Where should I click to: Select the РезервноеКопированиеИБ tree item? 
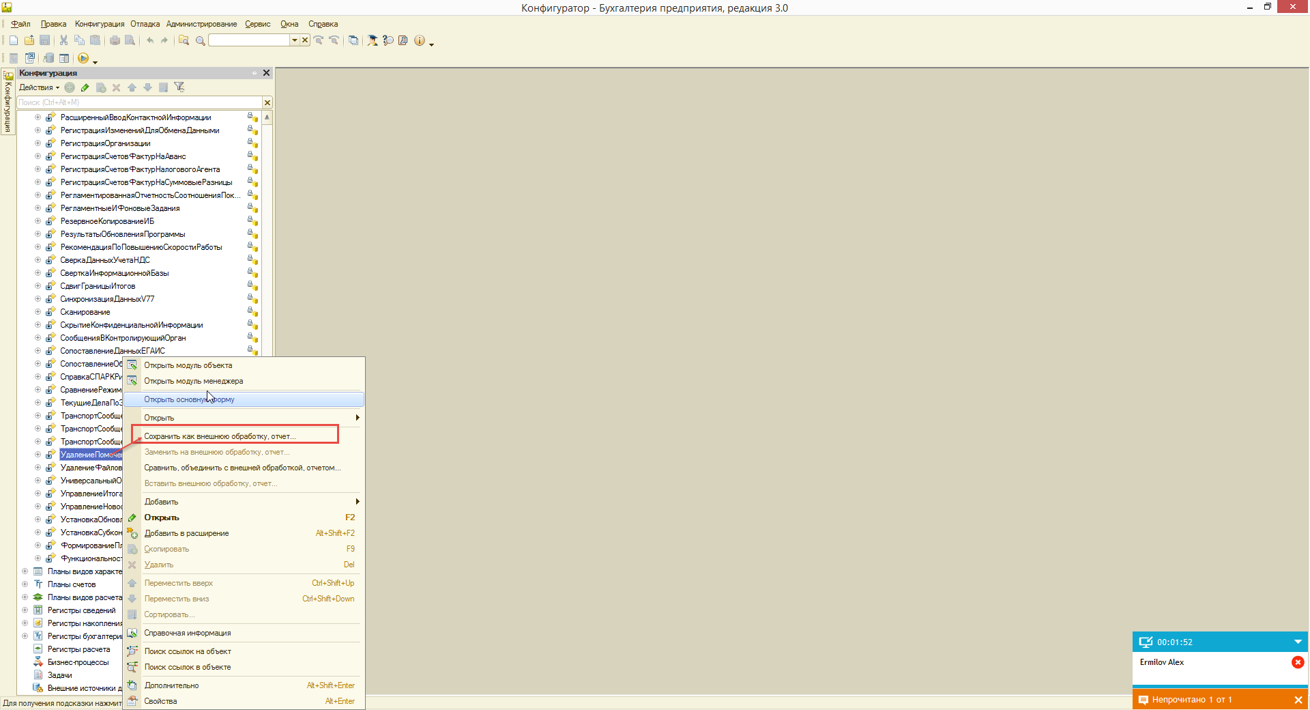[x=107, y=221]
